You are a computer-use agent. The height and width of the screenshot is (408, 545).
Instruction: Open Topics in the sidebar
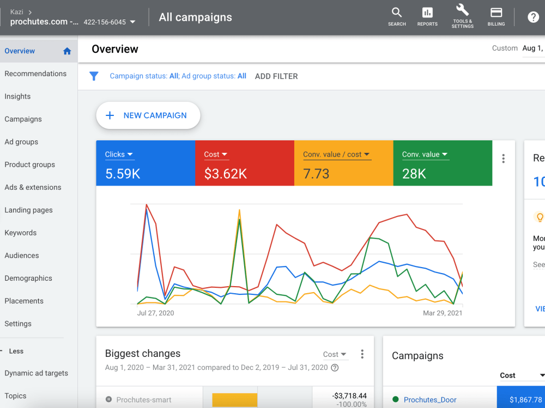coord(15,396)
